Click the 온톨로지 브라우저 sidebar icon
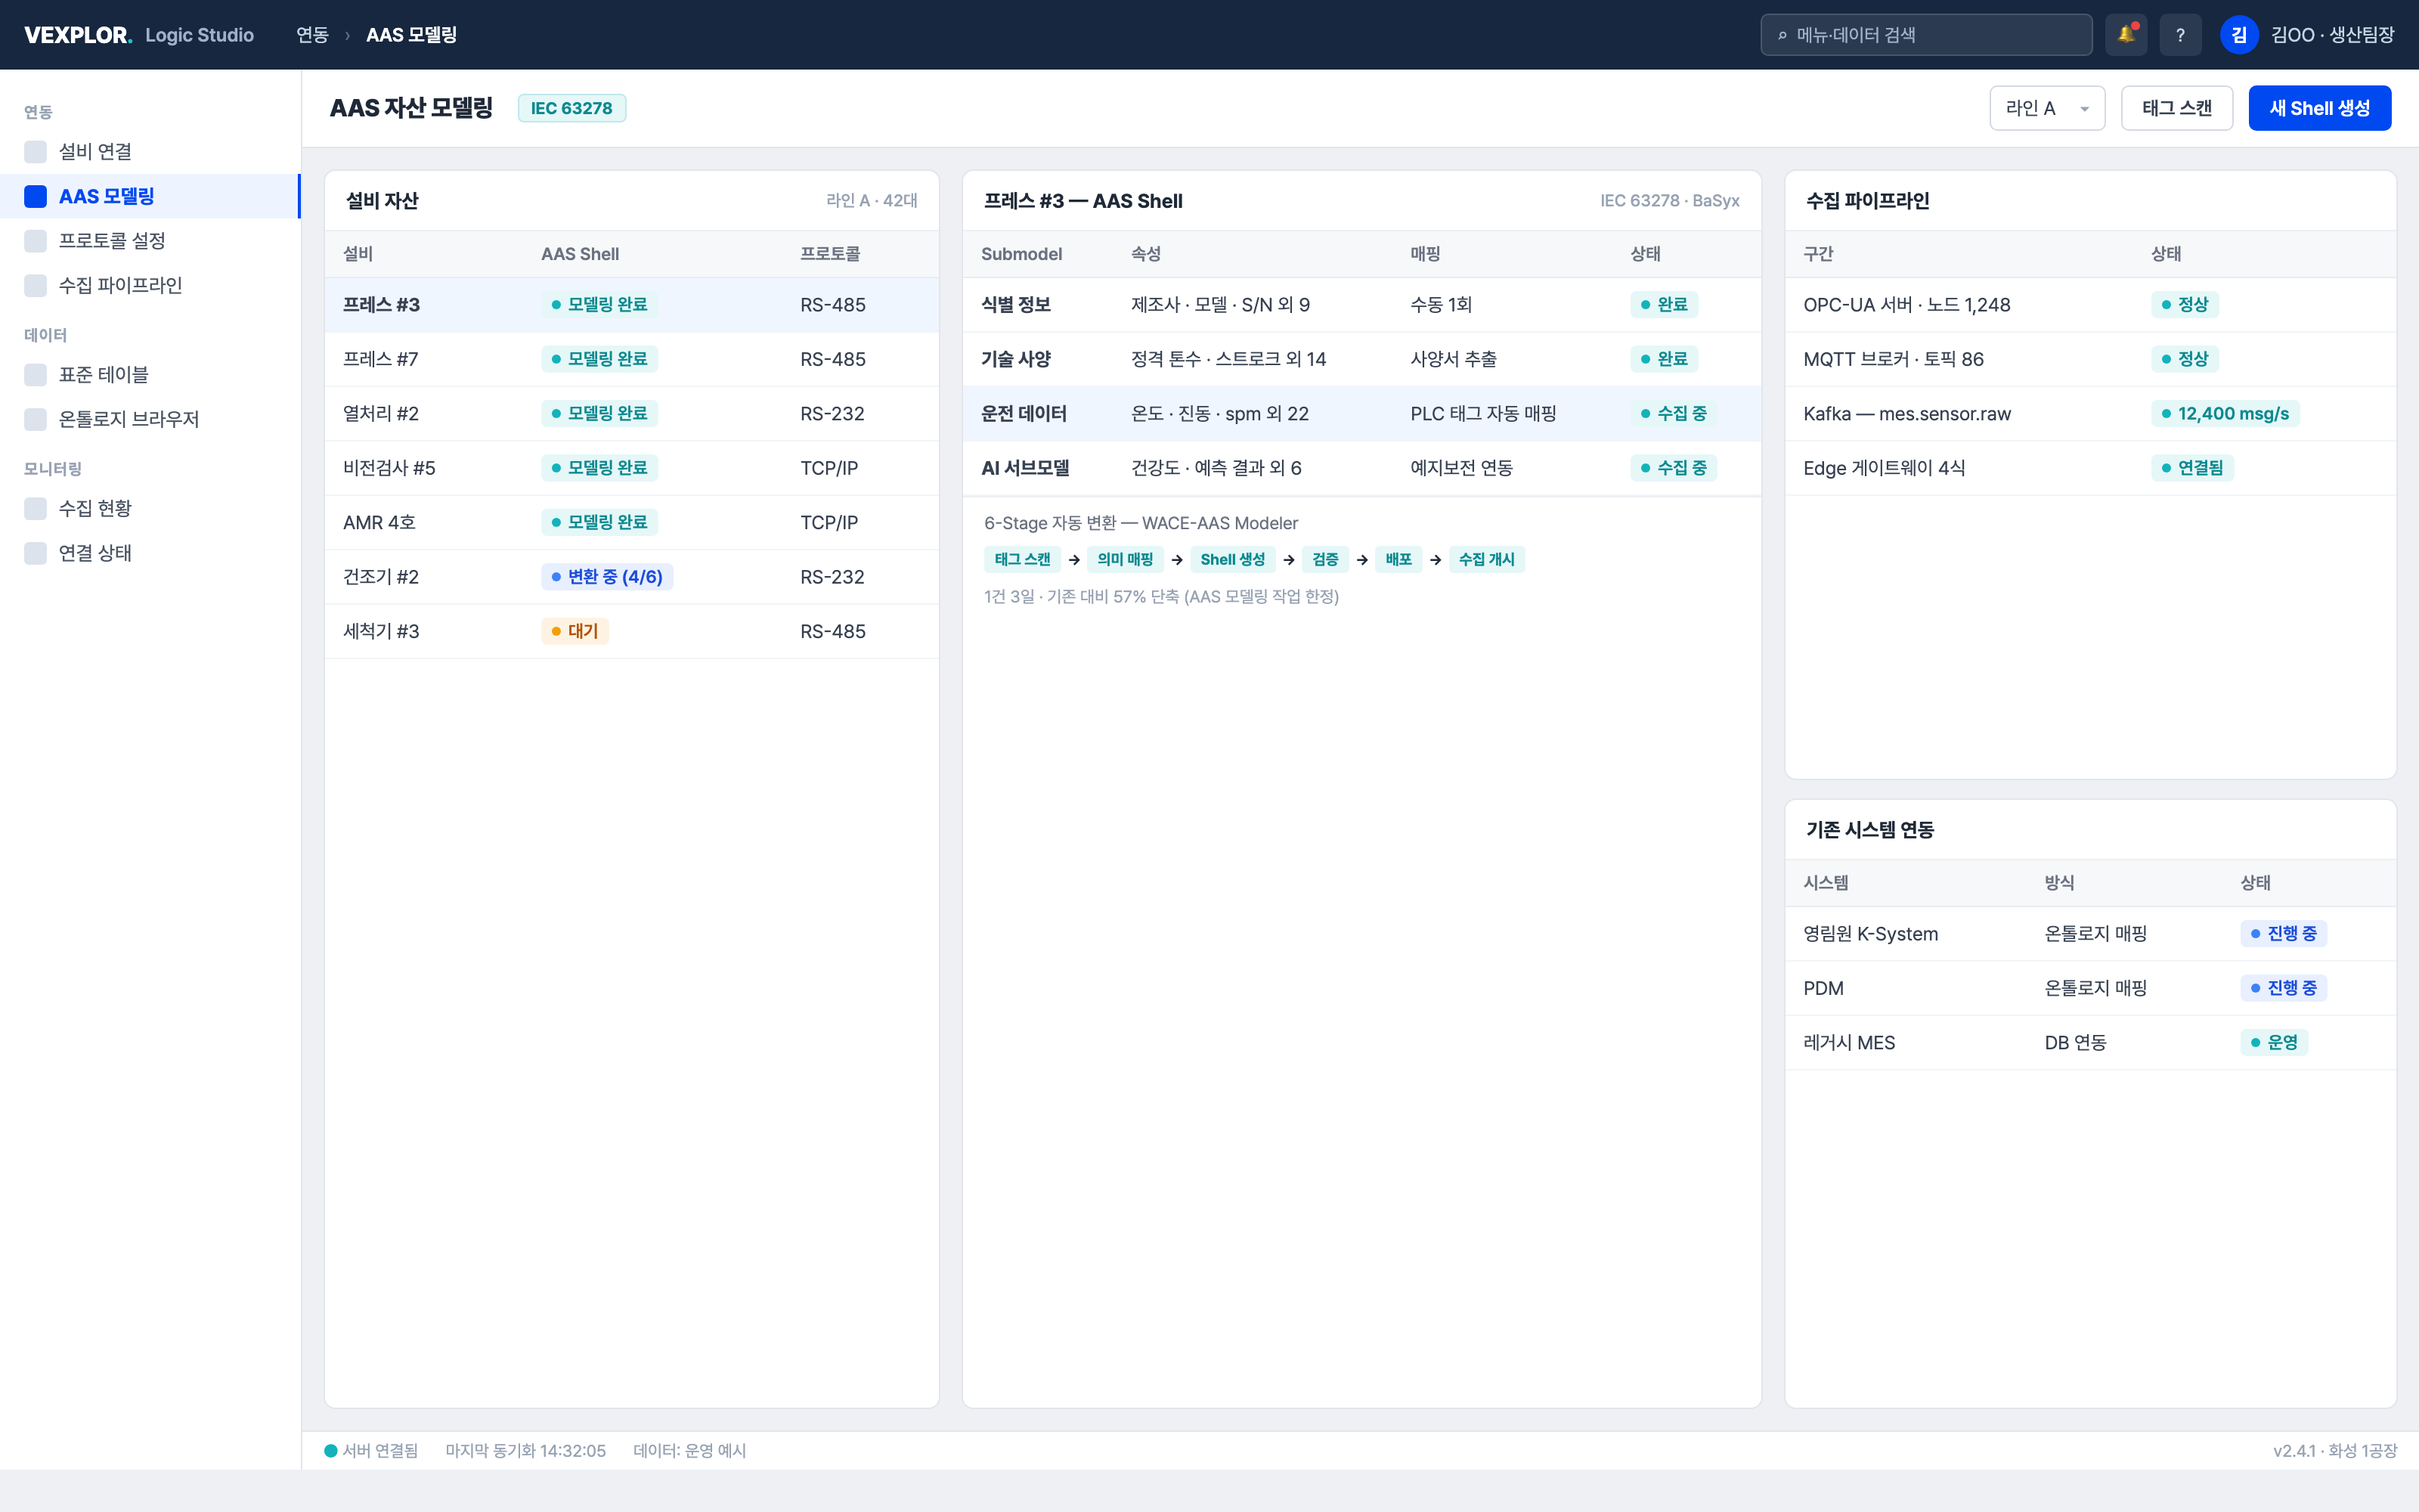Viewport: 2419px width, 1512px height. pos(36,419)
